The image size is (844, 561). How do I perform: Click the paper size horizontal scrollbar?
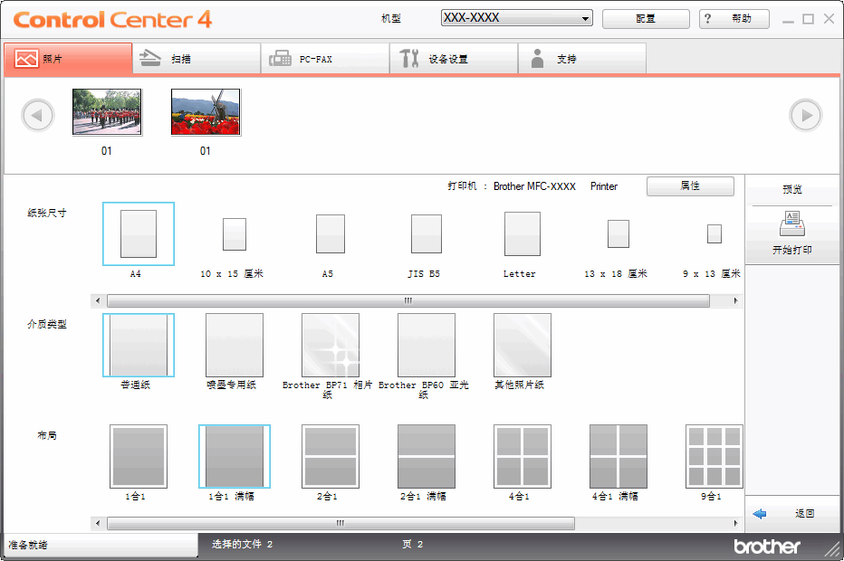[x=408, y=300]
